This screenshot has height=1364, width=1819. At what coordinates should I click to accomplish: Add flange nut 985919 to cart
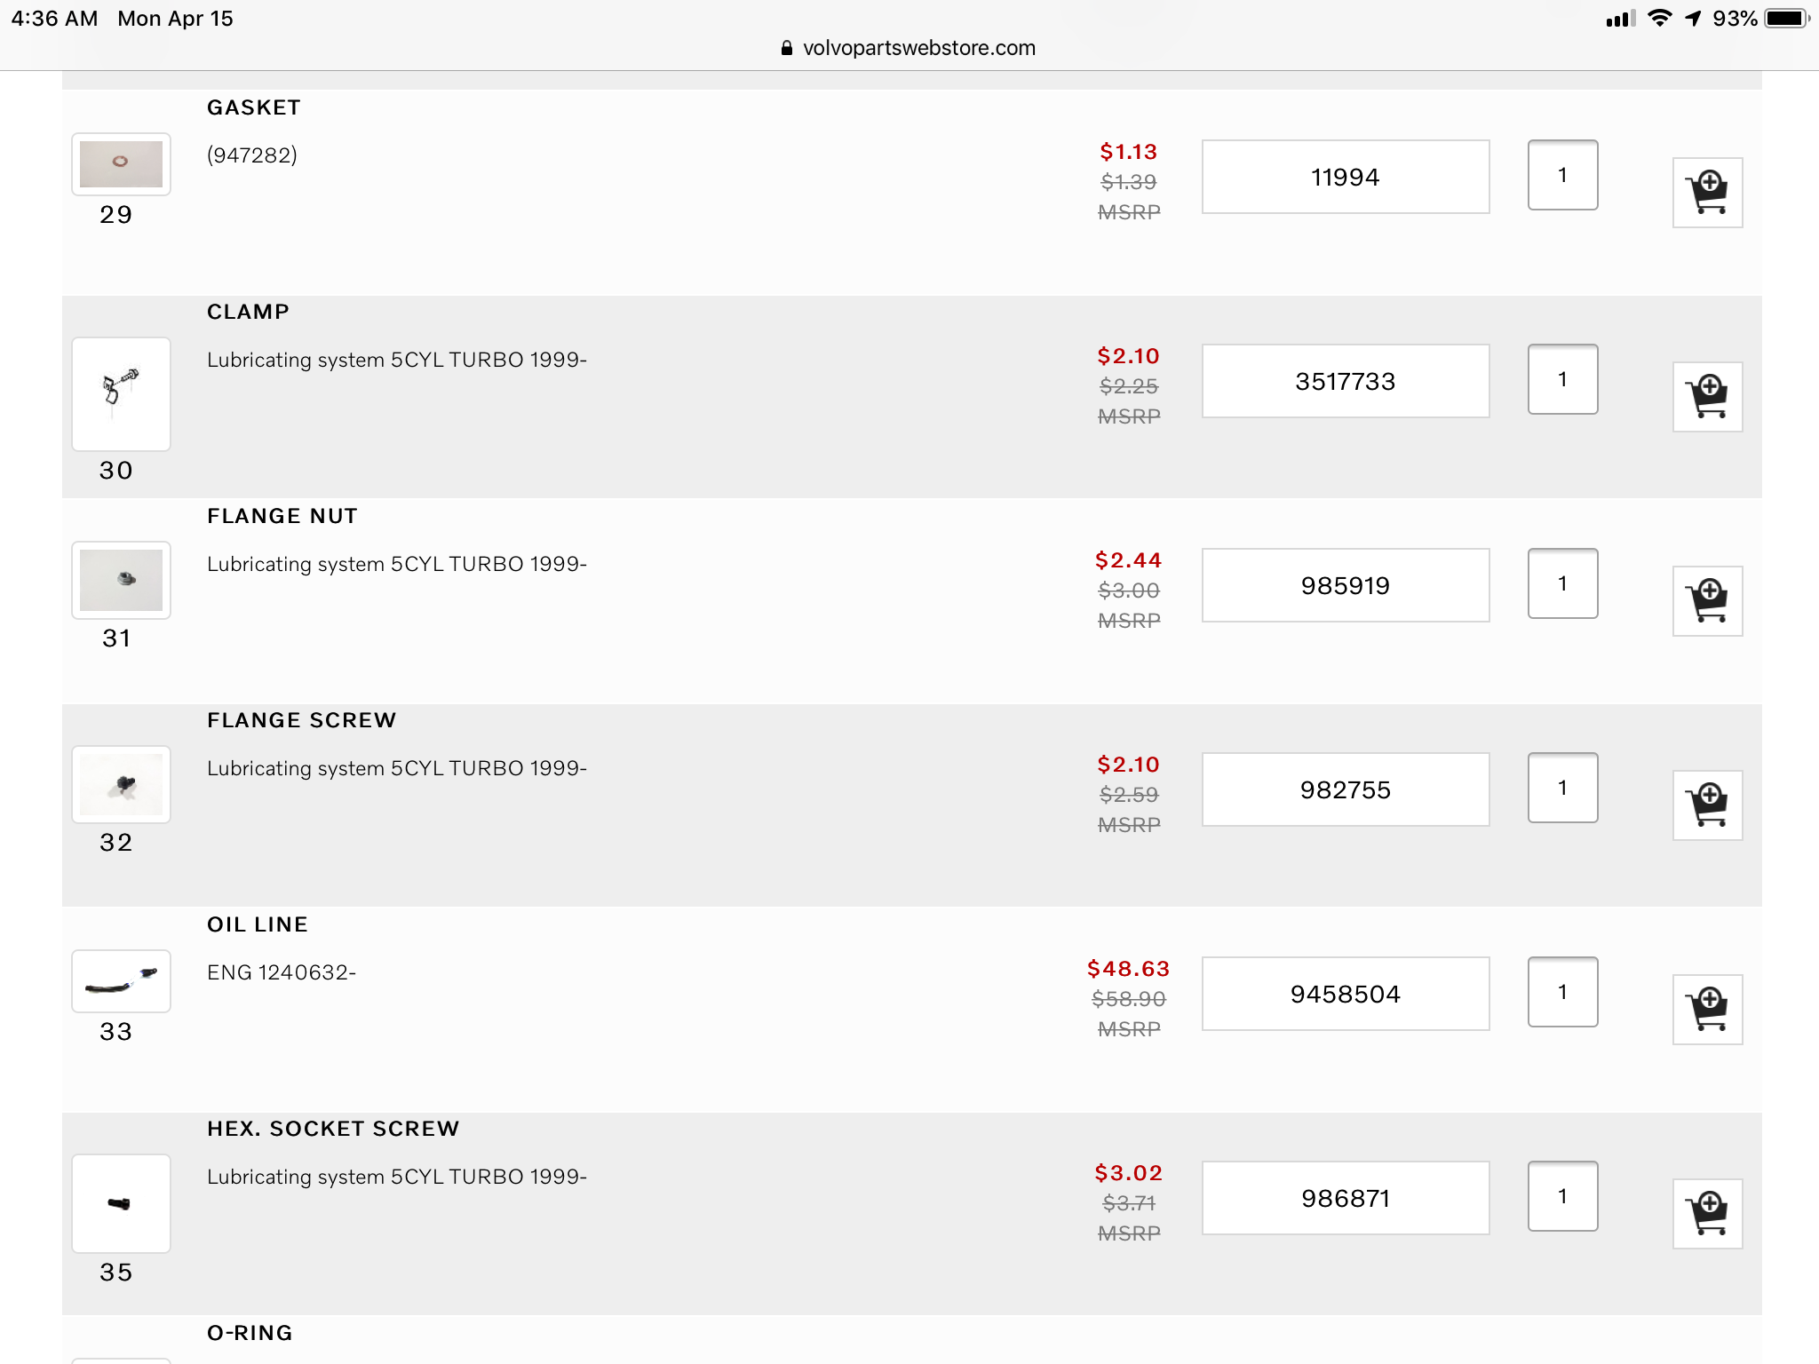[x=1707, y=601]
